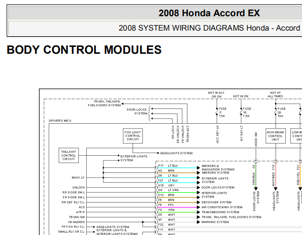302x235 pixels.
Task: Click the 'FR DOOR SW L' signal label
Action: pyautogui.click(x=74, y=197)
